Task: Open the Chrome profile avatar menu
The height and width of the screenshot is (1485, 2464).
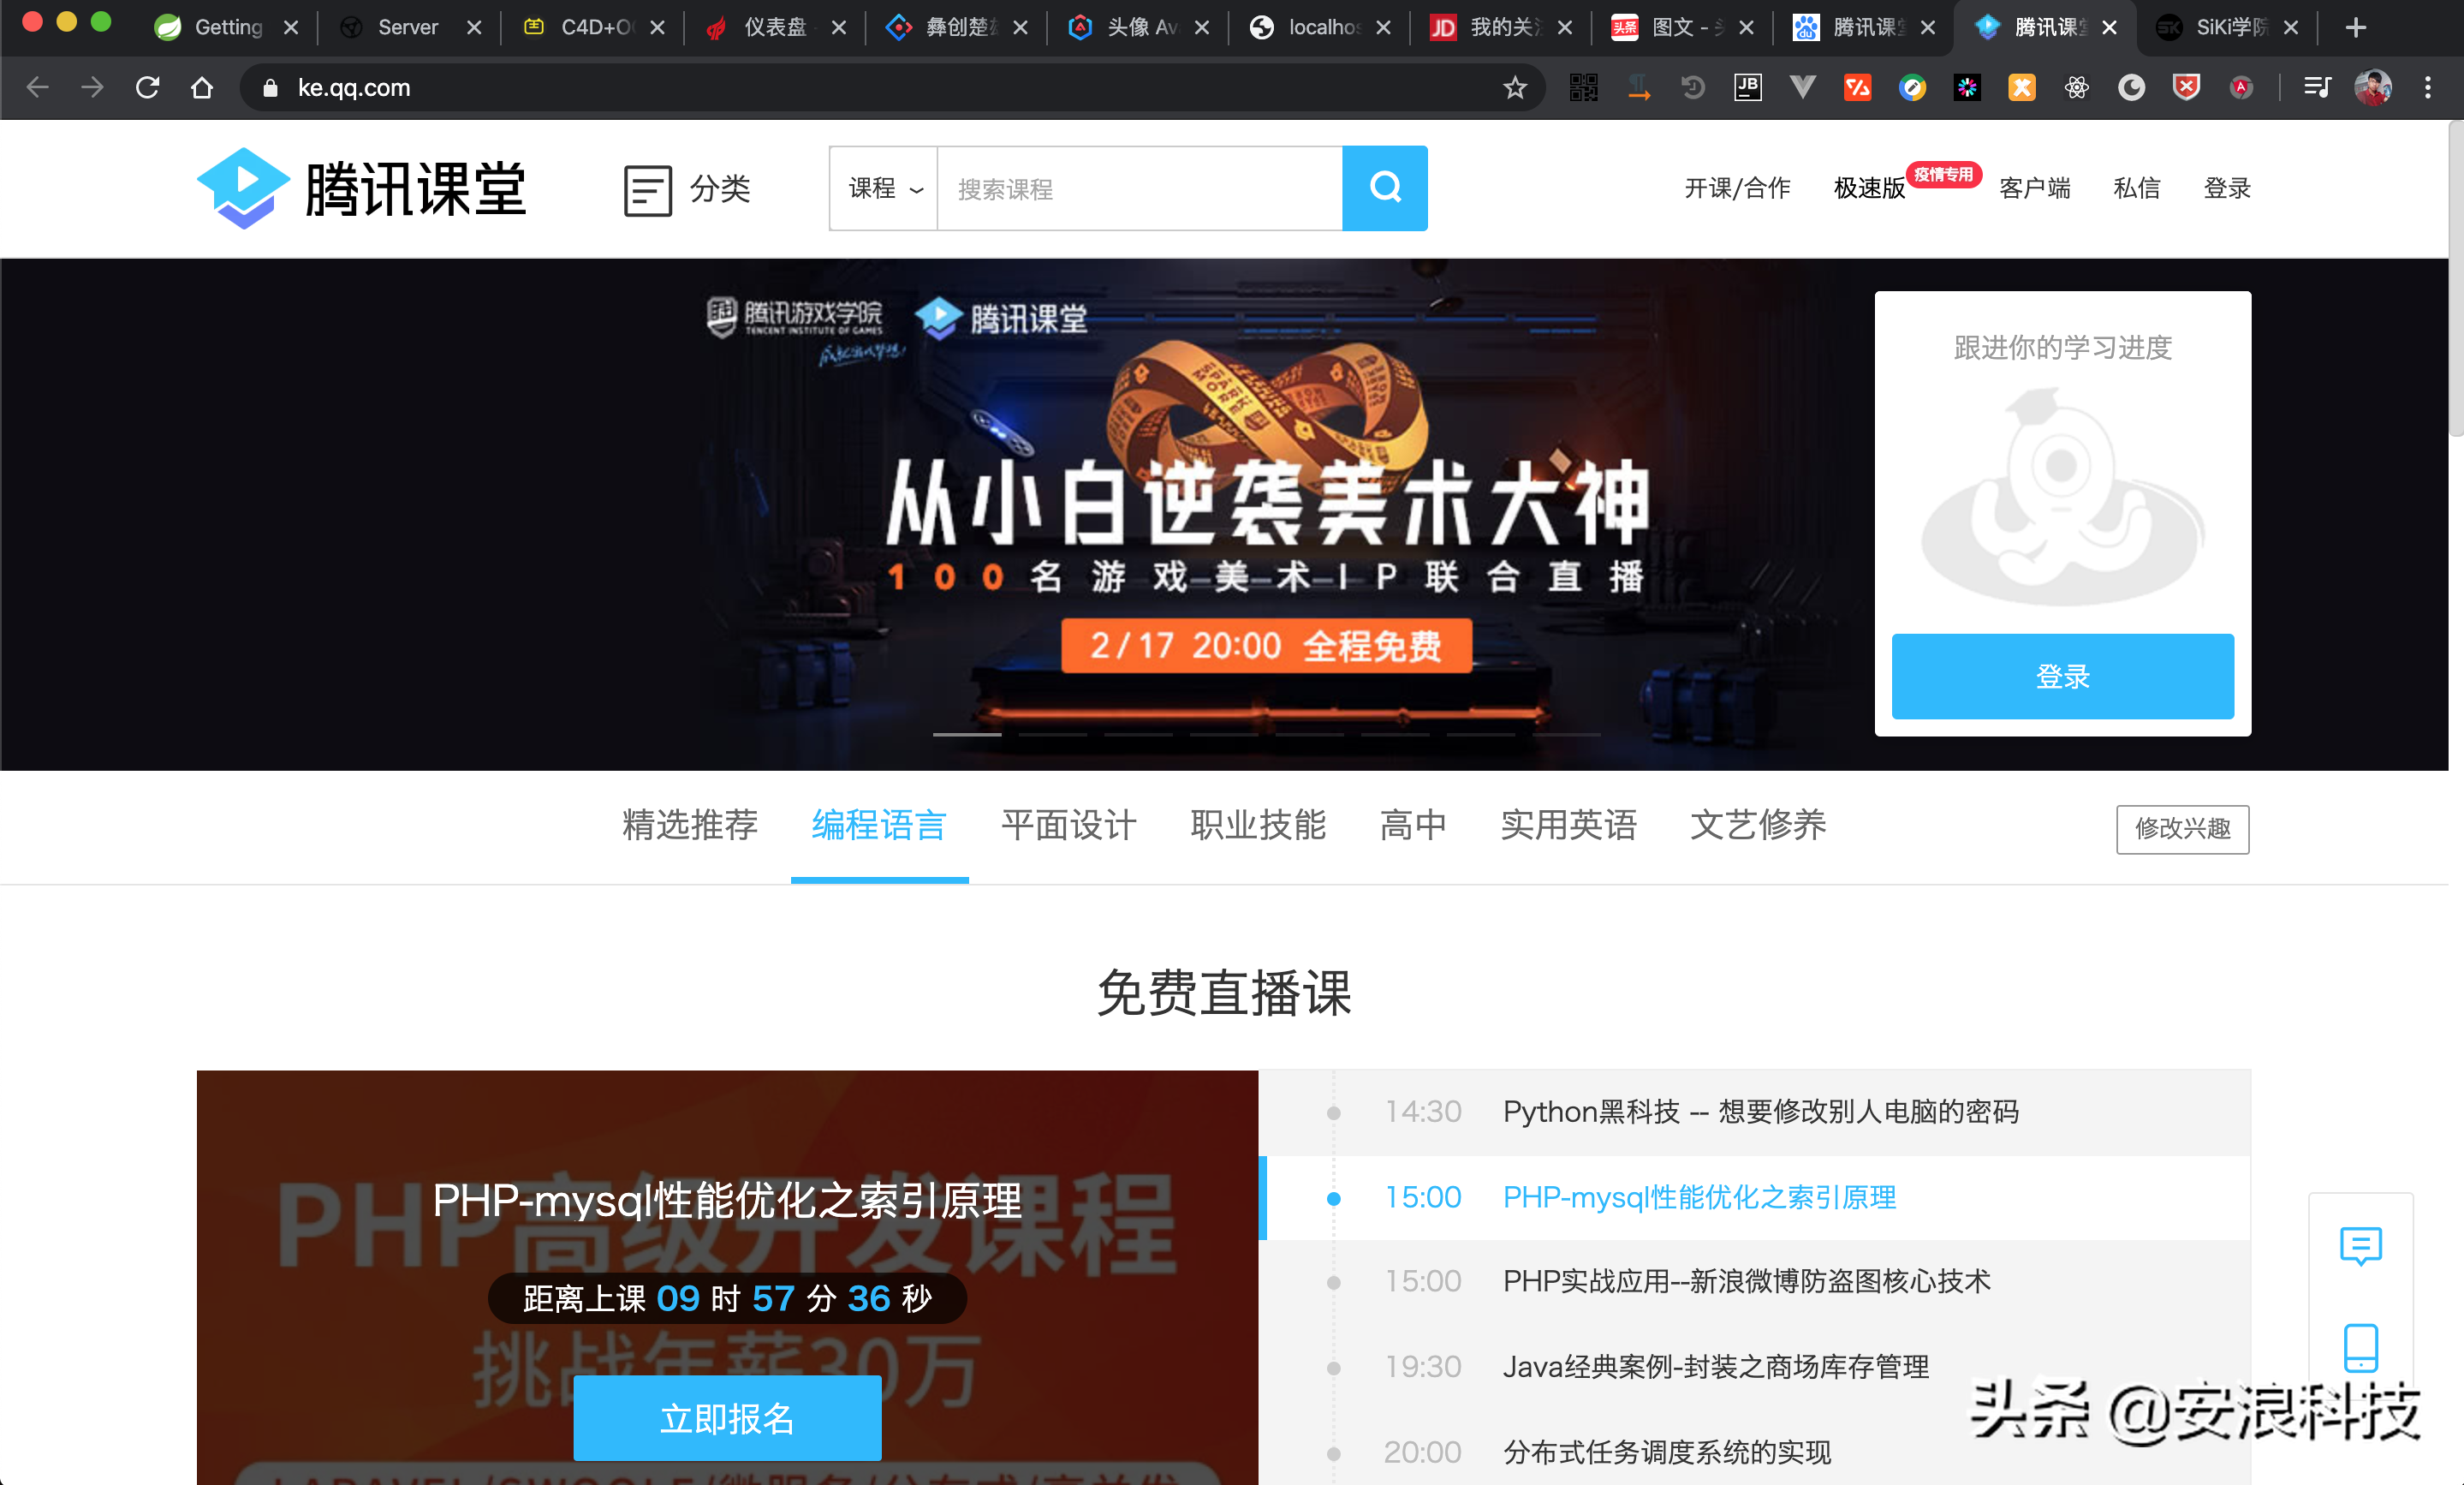Action: click(2372, 88)
